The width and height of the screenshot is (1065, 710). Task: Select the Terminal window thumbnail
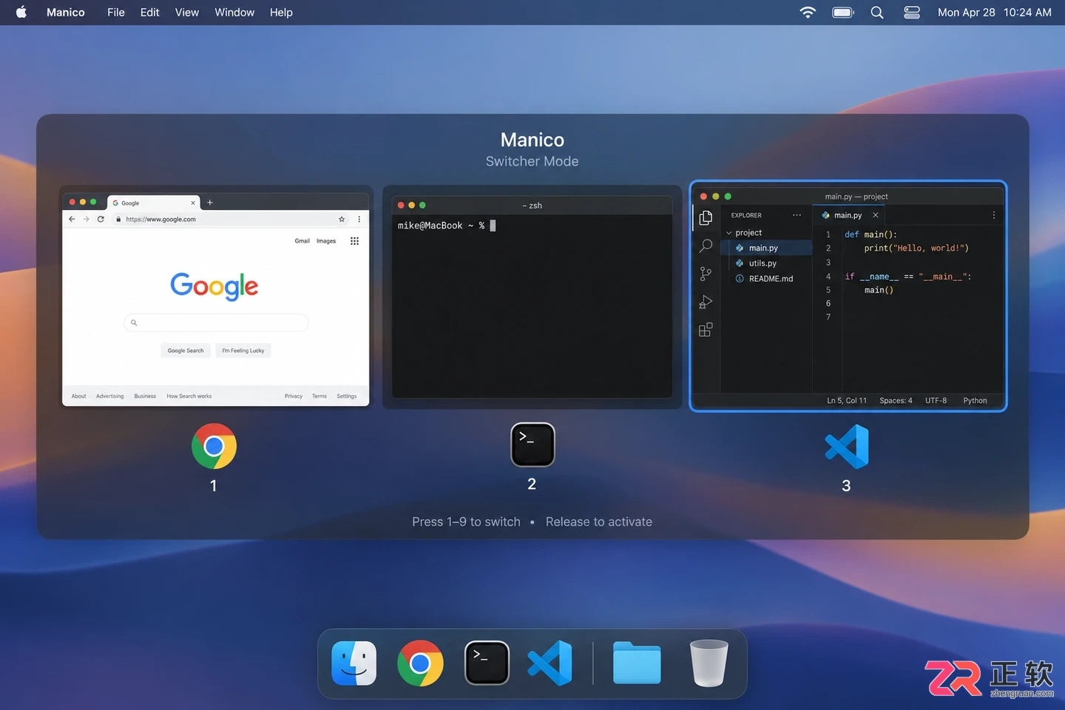532,297
